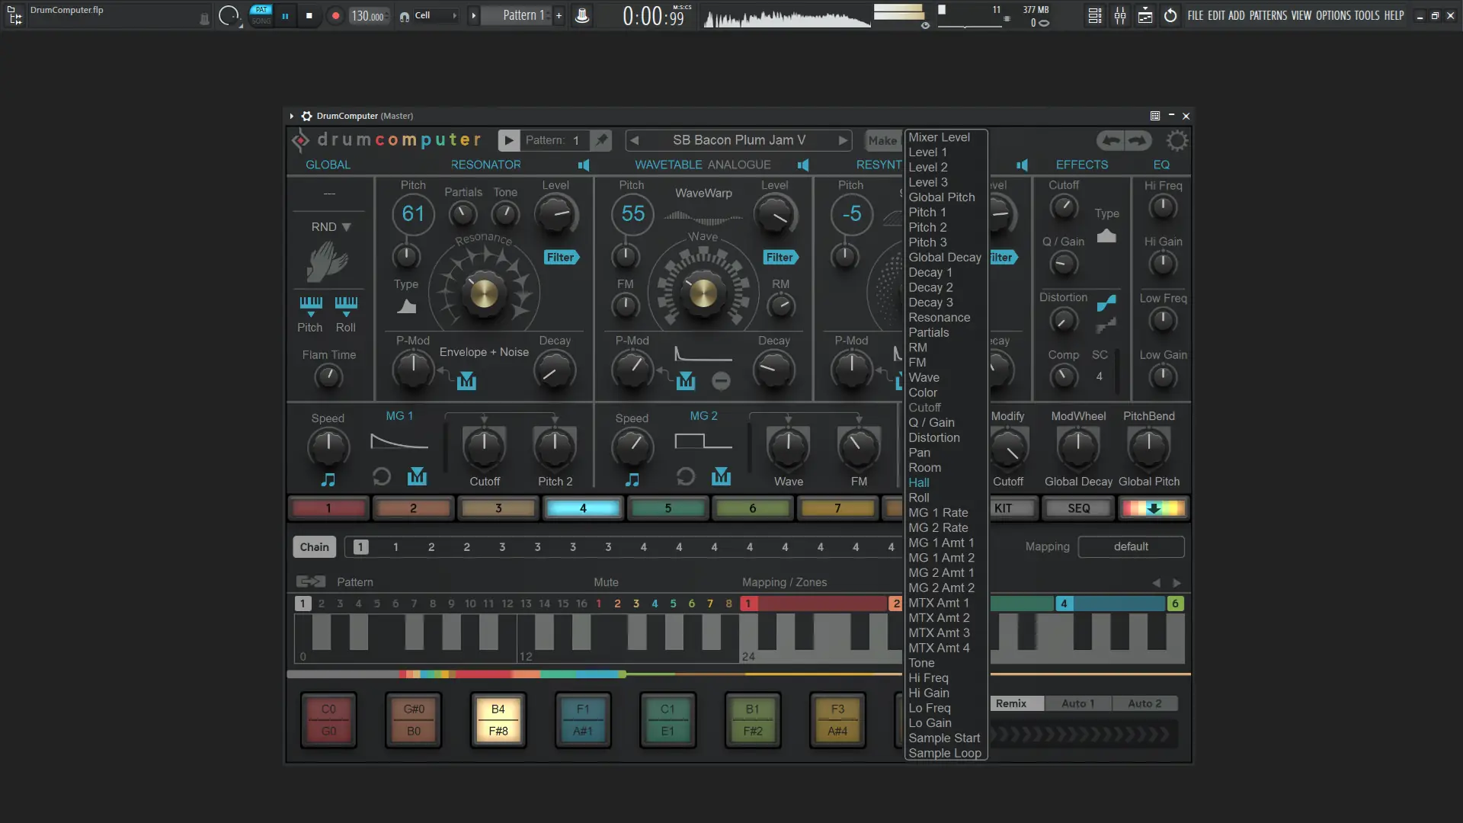Click the undo arrow in the plugin header
This screenshot has height=823, width=1463.
pyautogui.click(x=1111, y=140)
